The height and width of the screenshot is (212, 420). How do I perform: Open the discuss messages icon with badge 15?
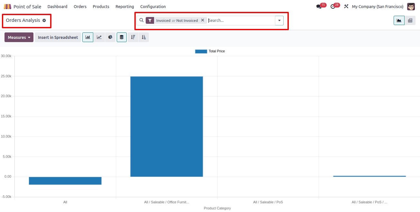tap(319, 6)
